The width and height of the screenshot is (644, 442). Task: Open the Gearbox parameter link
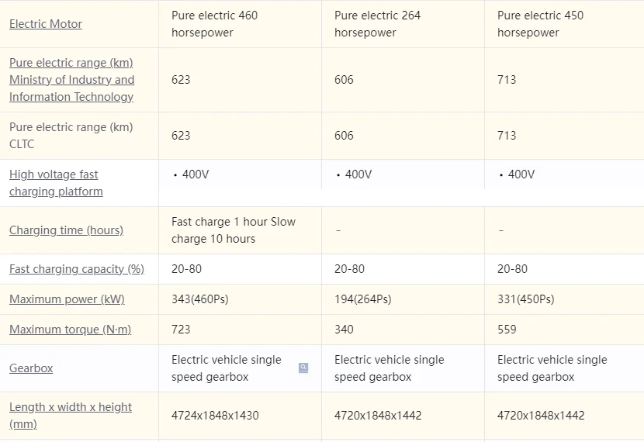tap(31, 368)
